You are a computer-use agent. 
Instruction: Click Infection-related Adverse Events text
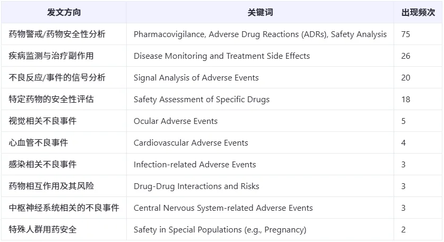pyautogui.click(x=195, y=165)
